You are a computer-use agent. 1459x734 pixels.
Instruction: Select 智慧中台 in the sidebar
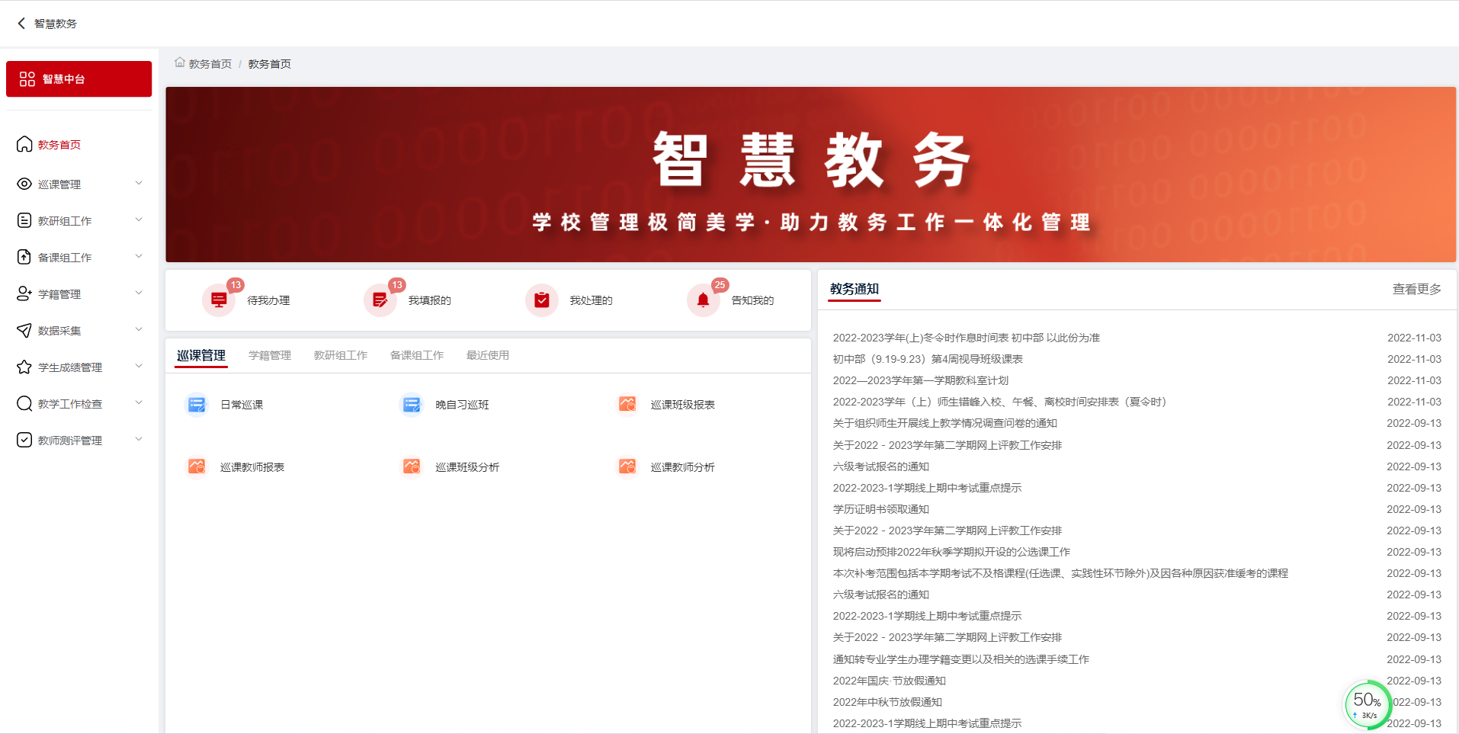point(79,79)
